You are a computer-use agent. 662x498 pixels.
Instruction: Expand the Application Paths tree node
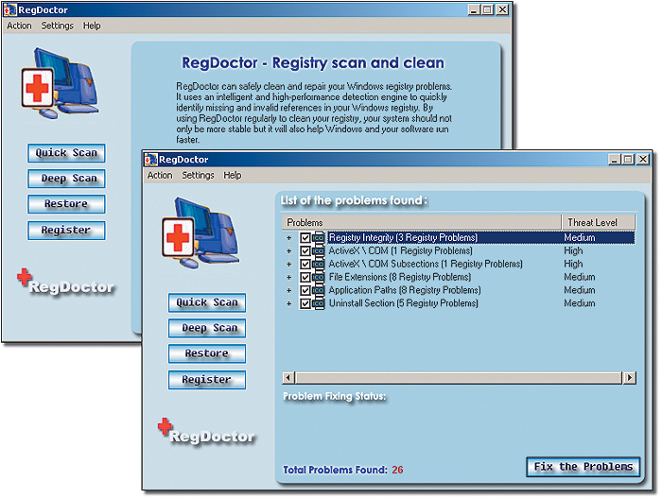288,290
